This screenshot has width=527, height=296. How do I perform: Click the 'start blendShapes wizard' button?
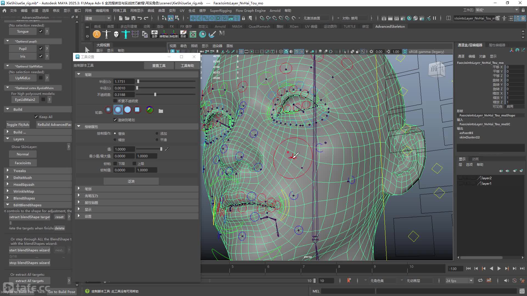pos(30,250)
